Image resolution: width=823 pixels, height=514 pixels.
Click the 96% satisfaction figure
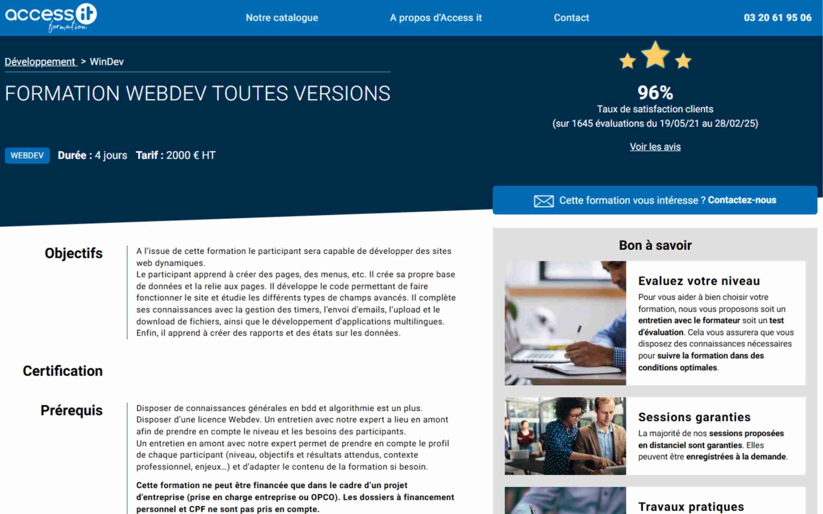(x=655, y=93)
